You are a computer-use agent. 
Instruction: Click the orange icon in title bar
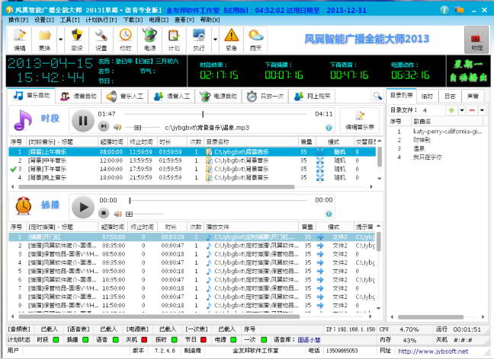click(460, 10)
